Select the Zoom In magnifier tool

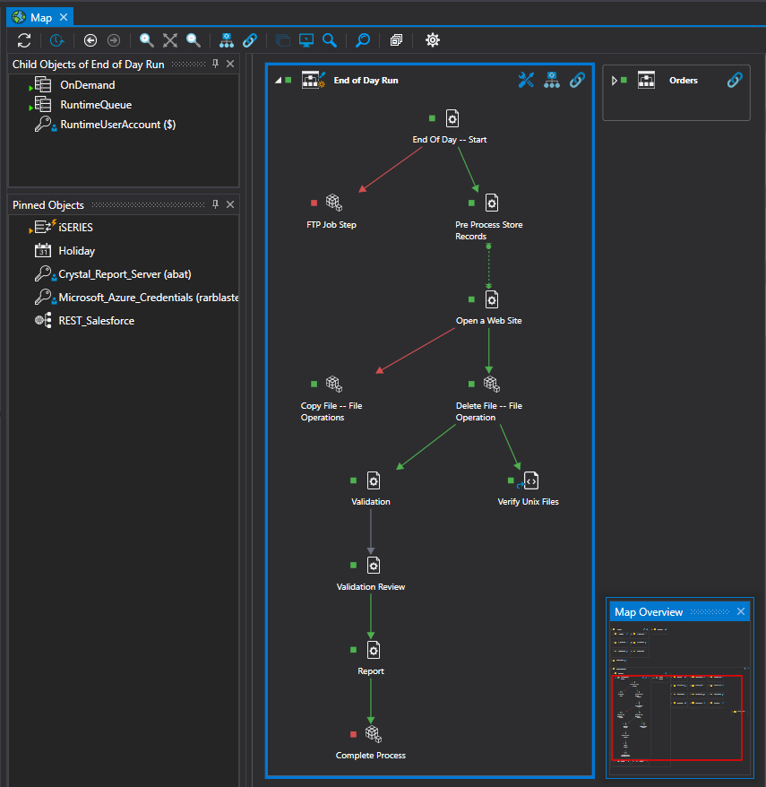146,40
